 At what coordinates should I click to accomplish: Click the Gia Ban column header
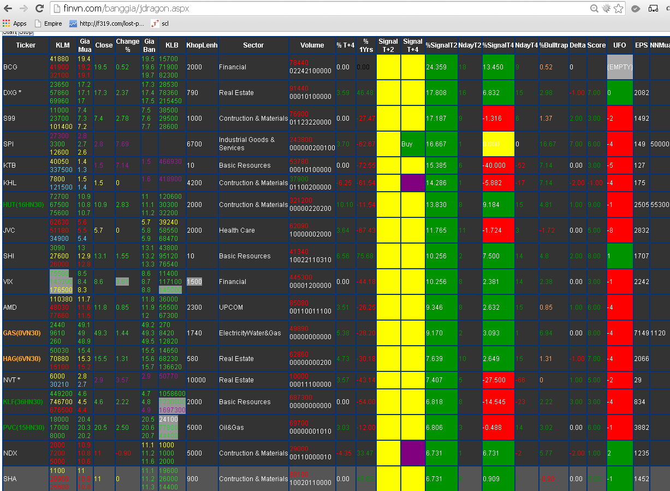pos(149,45)
